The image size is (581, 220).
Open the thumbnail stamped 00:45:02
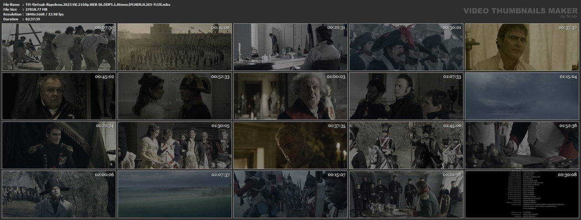click(59, 96)
